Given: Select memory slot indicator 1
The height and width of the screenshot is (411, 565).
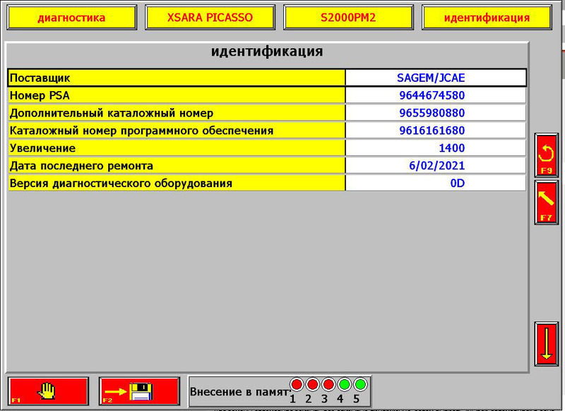Looking at the screenshot, I should click(297, 385).
